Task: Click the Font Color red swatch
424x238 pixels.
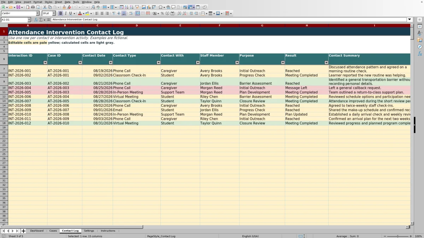Action: pyautogui.click(x=80, y=13)
